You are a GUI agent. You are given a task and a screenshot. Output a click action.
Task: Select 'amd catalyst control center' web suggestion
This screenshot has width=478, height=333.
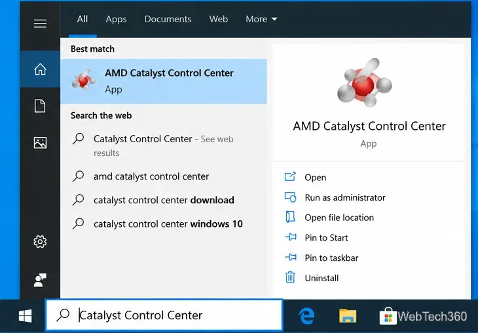pyautogui.click(x=164, y=176)
